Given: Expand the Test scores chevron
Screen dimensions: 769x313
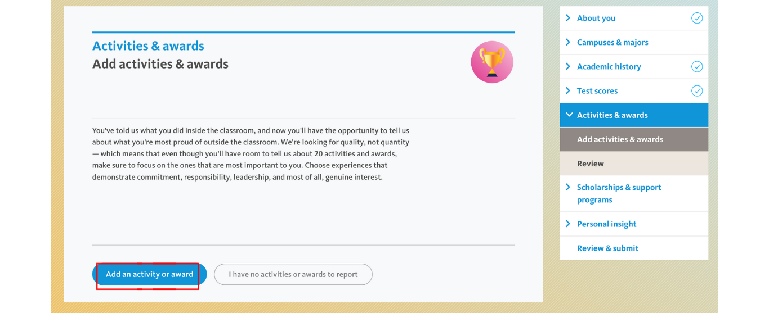Looking at the screenshot, I should (568, 90).
